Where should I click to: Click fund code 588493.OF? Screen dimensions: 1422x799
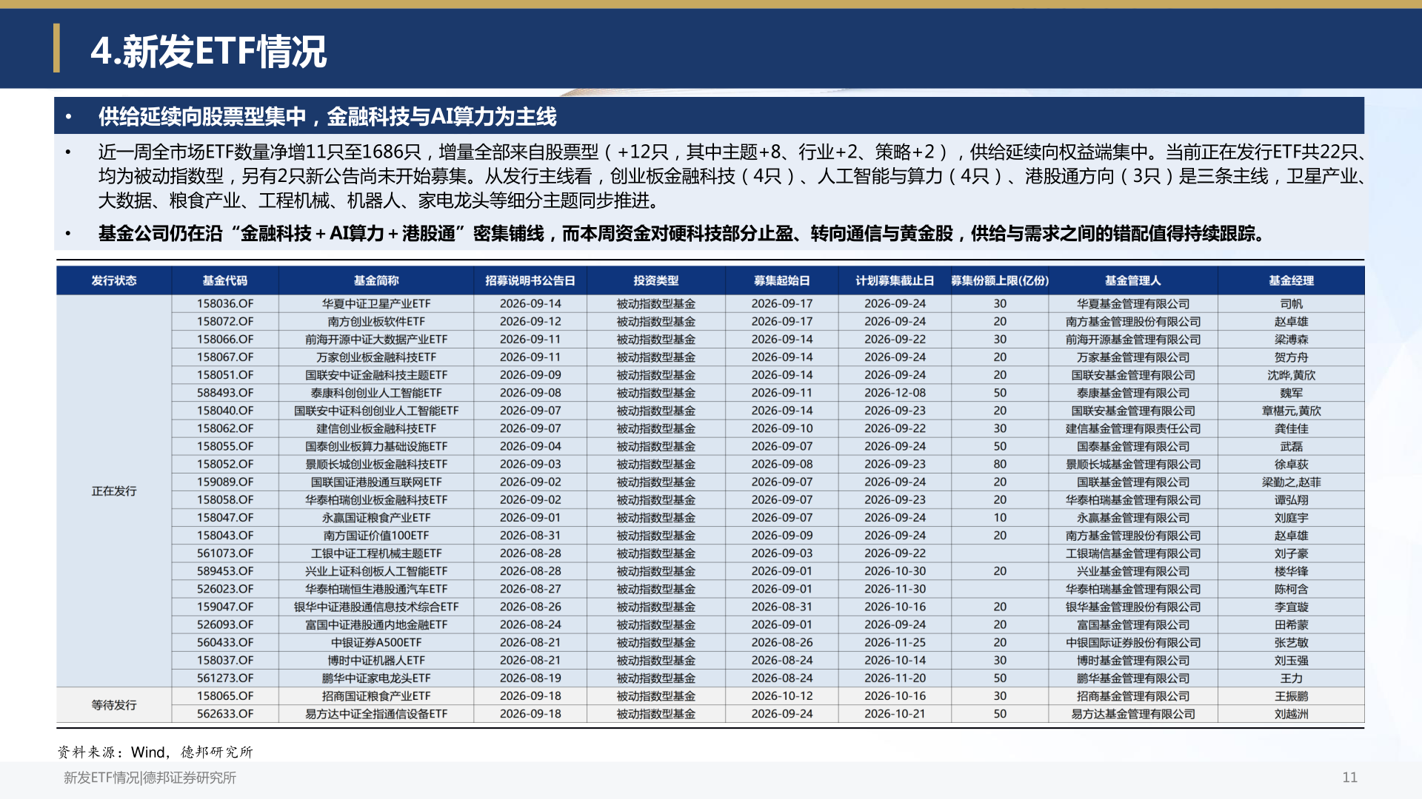(225, 393)
